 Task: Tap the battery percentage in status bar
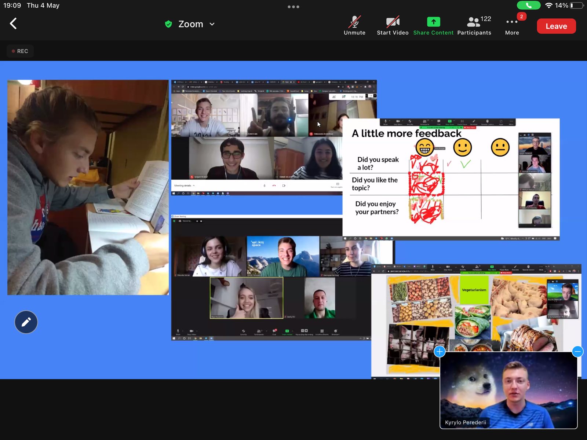(561, 5)
